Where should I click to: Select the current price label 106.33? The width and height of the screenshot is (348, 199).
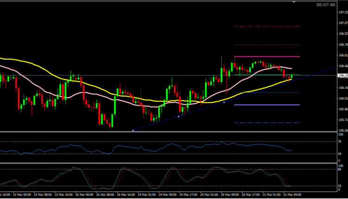pos(342,75)
